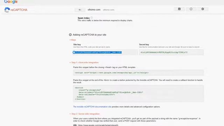Open the Invisible reCAPTCHA documentation site link
The image size is (224, 126).
pyautogui.click(x=92, y=107)
